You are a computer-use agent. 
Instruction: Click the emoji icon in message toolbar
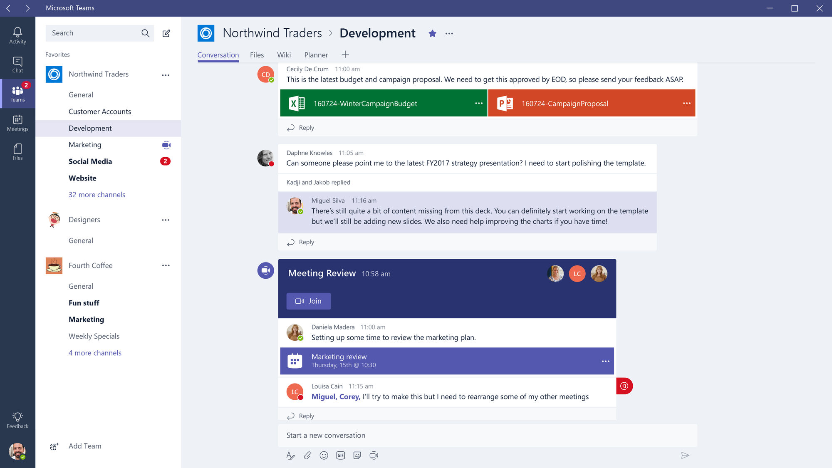(x=323, y=456)
